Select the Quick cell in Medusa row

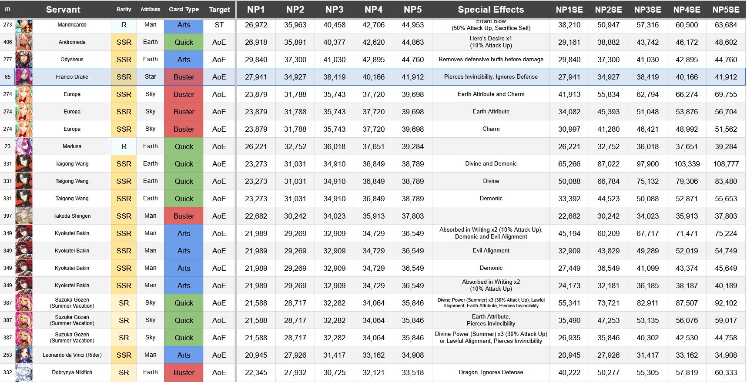(x=184, y=146)
